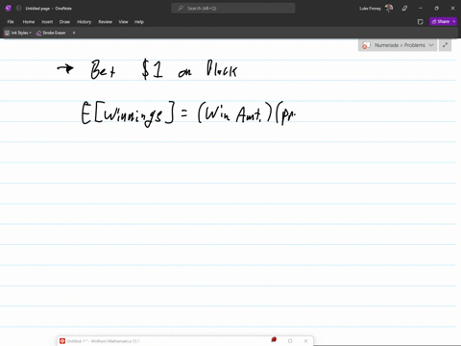
Task: Select the Untitled-1 Wolfram Mathematica window title
Action: tap(103, 341)
